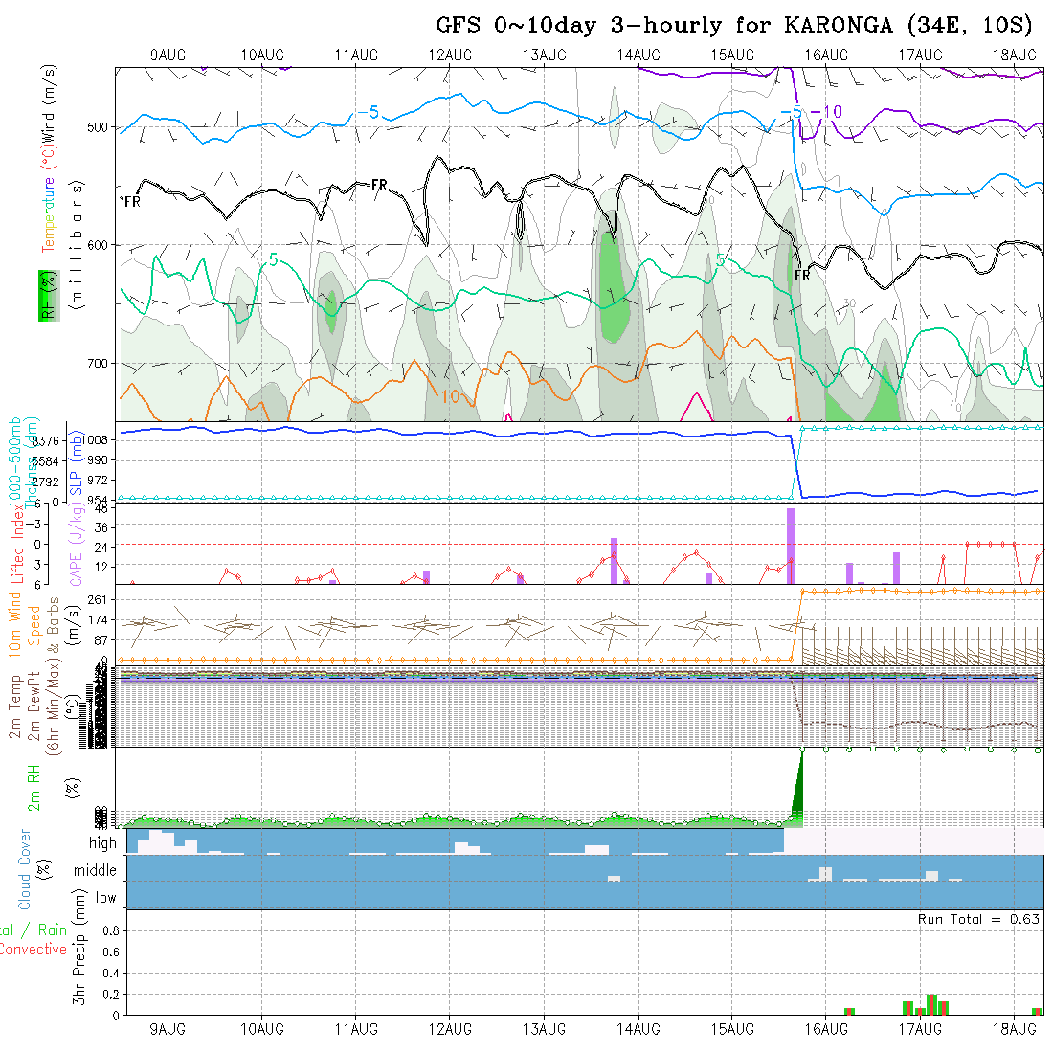
Task: Select the Run Total = 0.63 text
Action: coord(979,919)
